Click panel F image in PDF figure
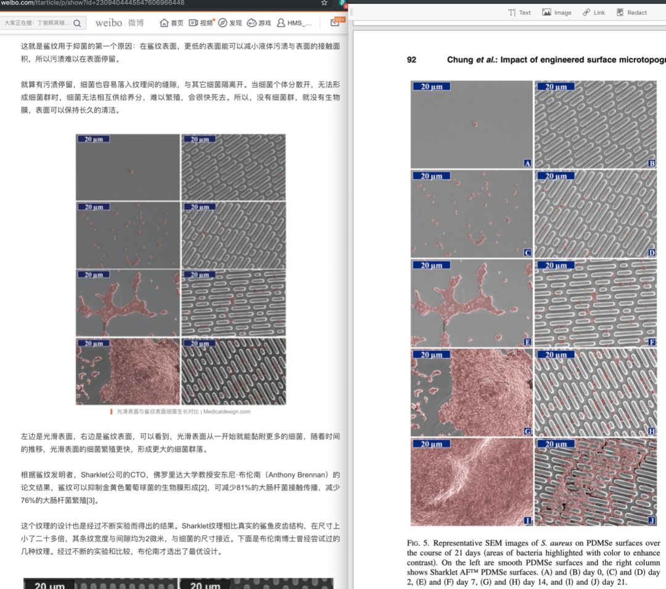The height and width of the screenshot is (589, 666). 596,303
